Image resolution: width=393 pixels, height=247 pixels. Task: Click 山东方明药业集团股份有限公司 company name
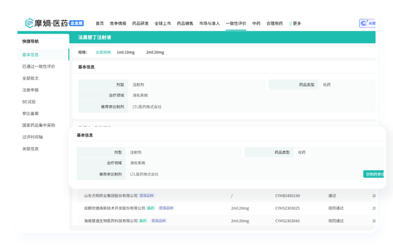(111, 195)
